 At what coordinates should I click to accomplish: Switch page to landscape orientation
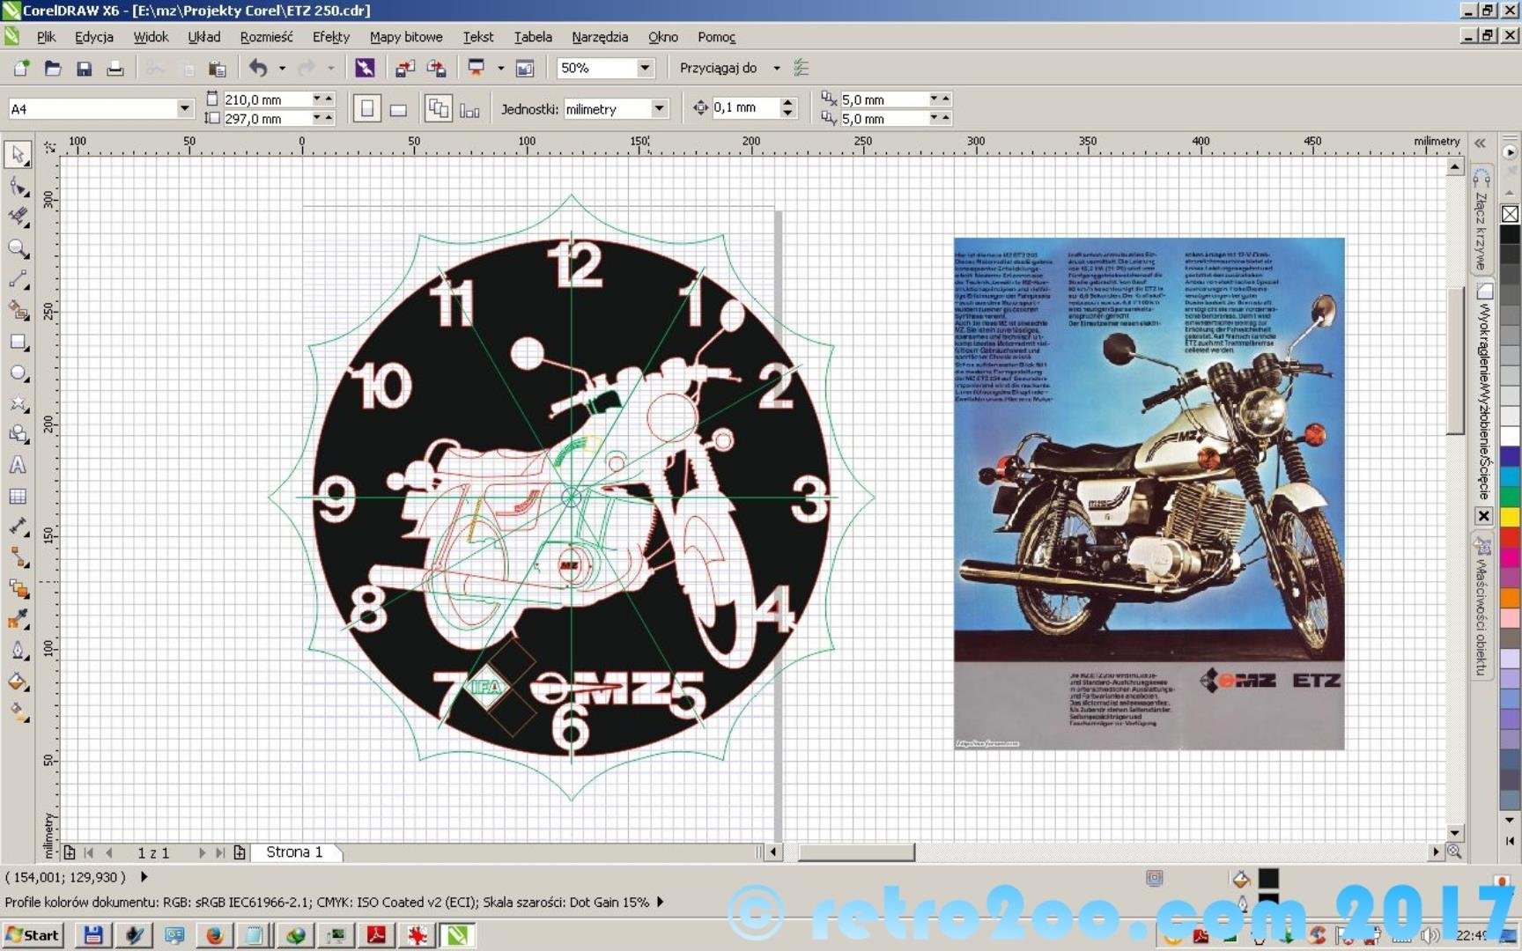tap(398, 109)
